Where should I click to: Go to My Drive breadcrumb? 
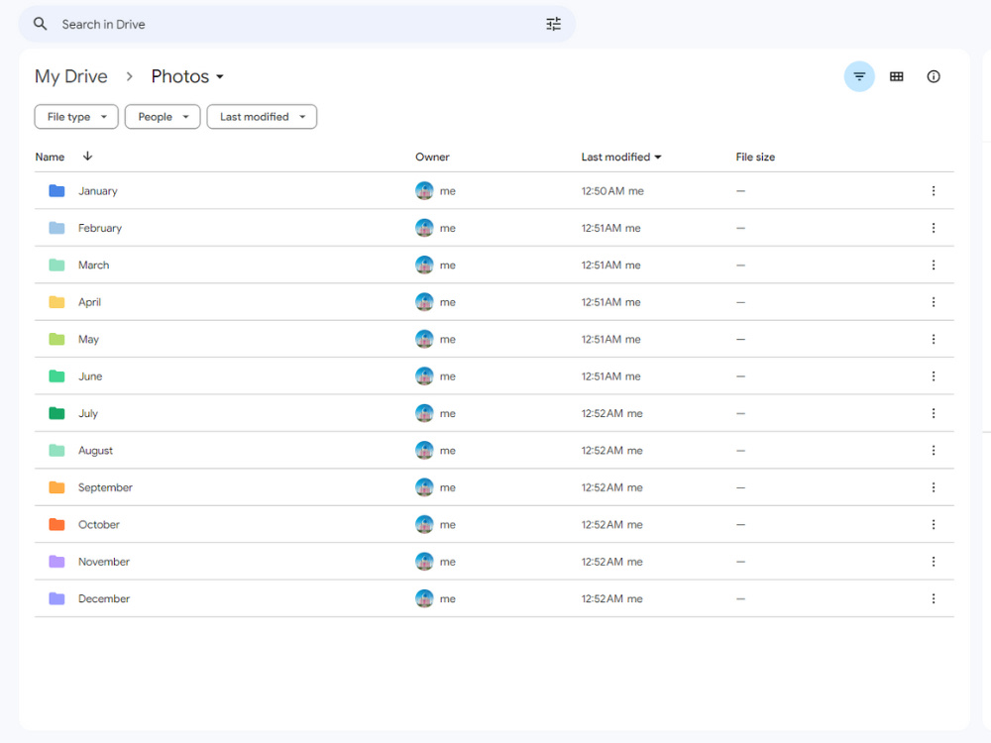[x=70, y=76]
